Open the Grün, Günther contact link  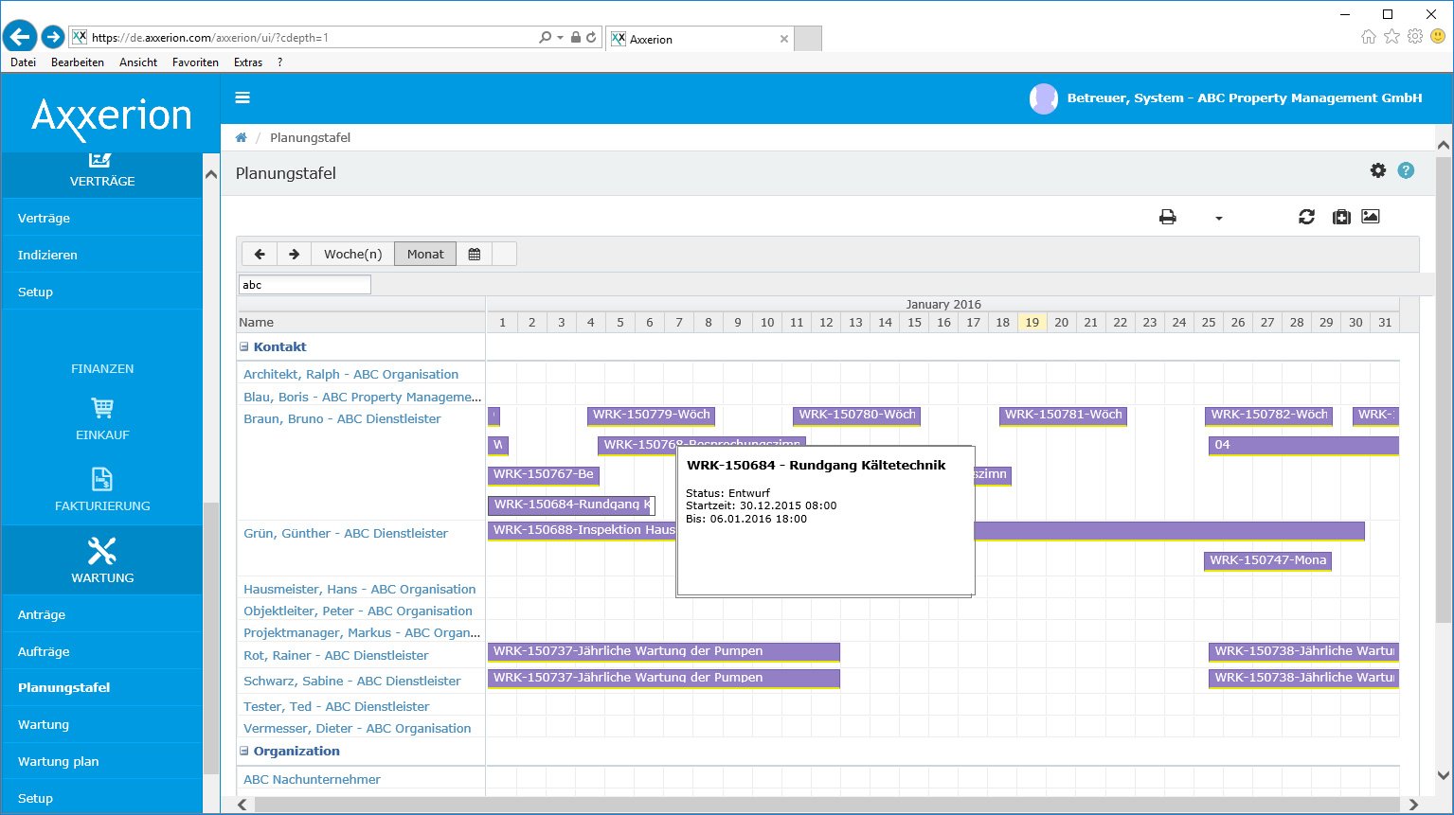click(346, 533)
